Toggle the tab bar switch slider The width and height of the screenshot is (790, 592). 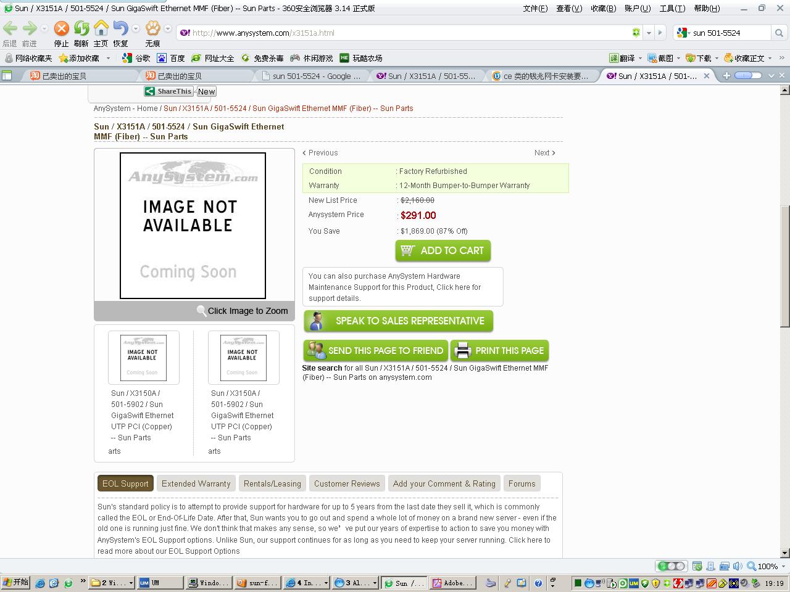click(x=747, y=75)
